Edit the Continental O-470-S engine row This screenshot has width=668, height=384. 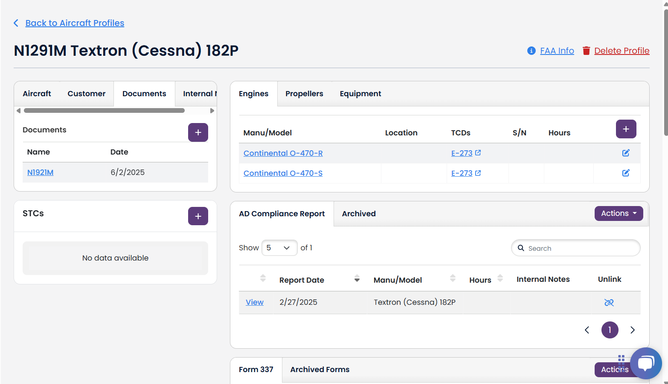626,173
